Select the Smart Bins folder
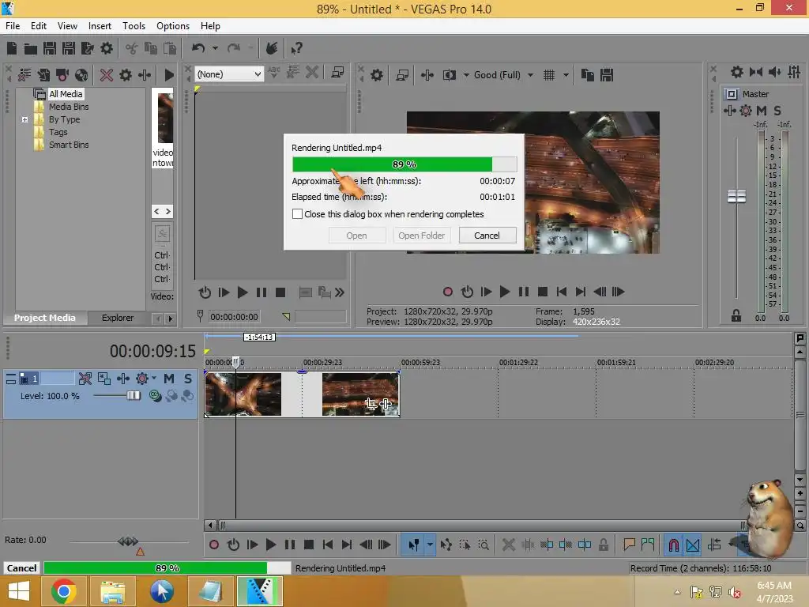This screenshot has height=607, width=809. click(69, 145)
